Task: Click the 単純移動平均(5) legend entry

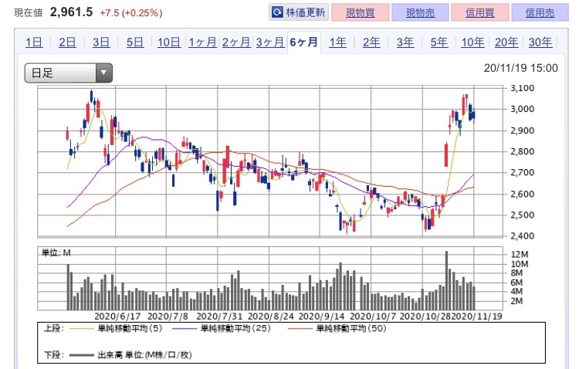Action: [x=130, y=328]
